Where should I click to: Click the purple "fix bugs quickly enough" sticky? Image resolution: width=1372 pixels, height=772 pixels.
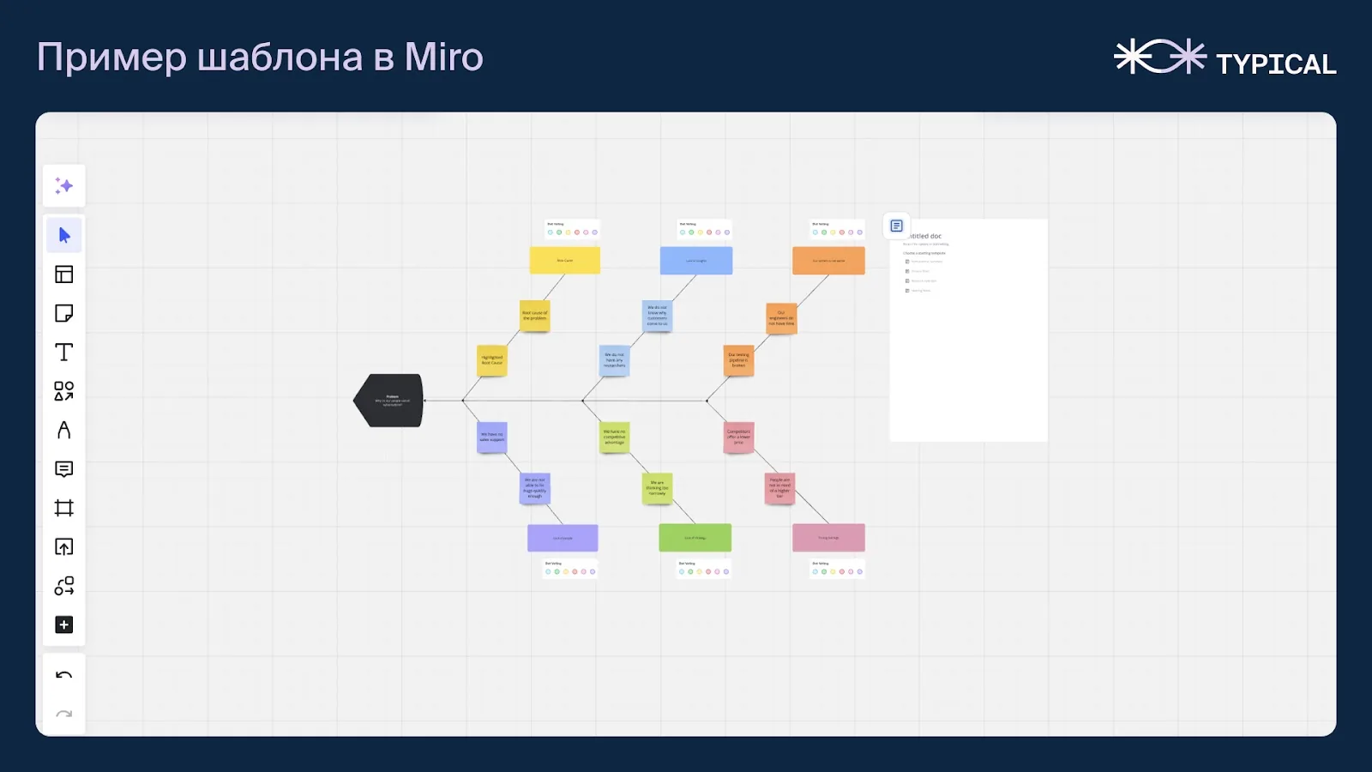[534, 488]
